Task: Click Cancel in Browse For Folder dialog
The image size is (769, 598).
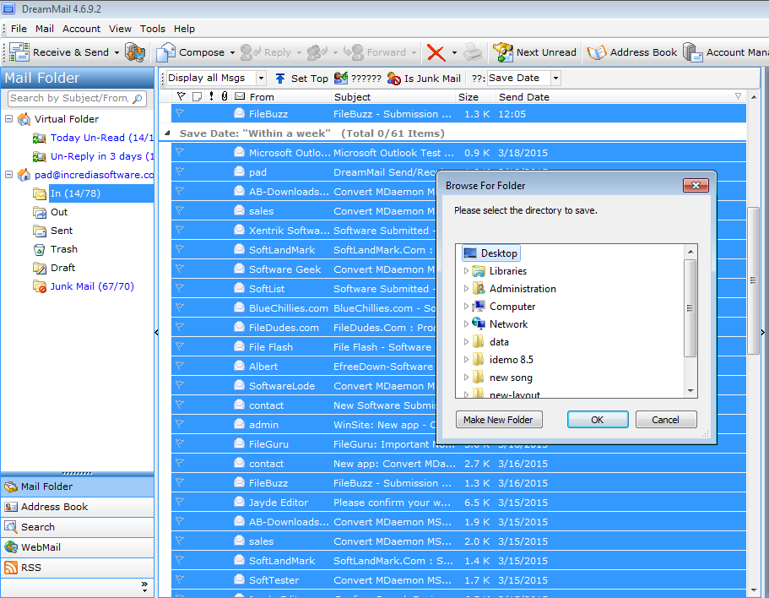Action: 665,420
